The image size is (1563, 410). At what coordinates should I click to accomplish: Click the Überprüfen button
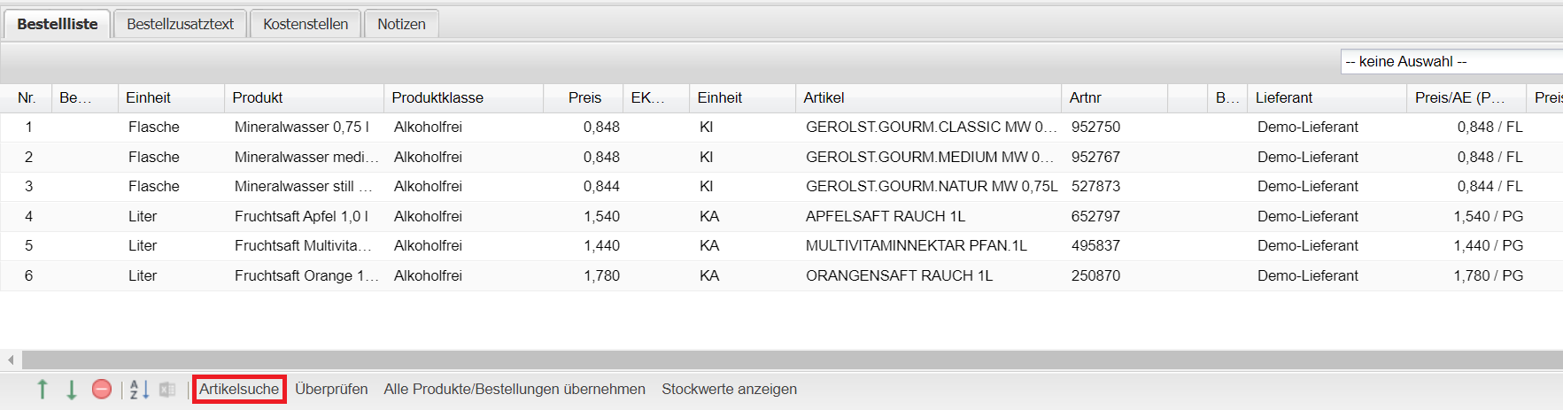click(x=331, y=390)
